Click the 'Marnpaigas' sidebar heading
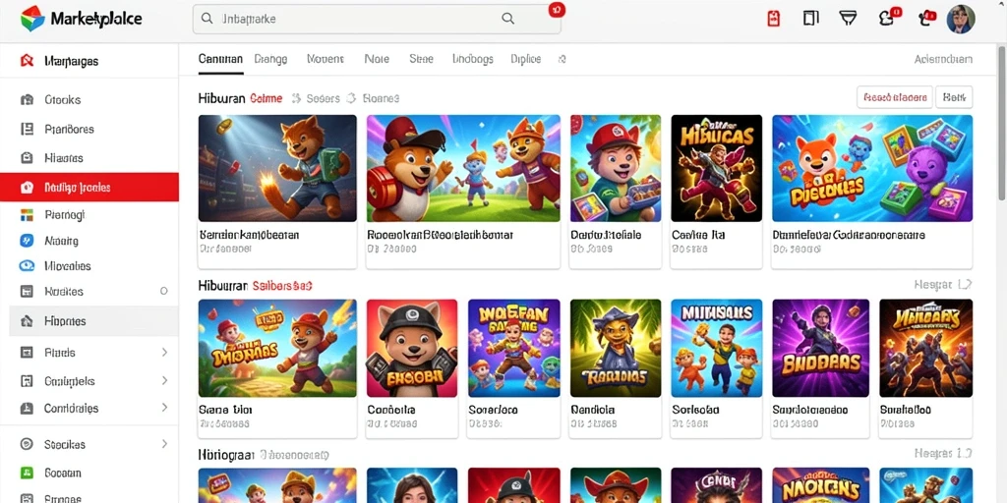1007x503 pixels. (71, 61)
